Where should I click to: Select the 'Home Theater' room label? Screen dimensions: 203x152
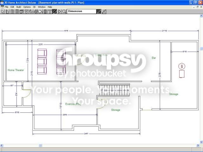coord(16,70)
